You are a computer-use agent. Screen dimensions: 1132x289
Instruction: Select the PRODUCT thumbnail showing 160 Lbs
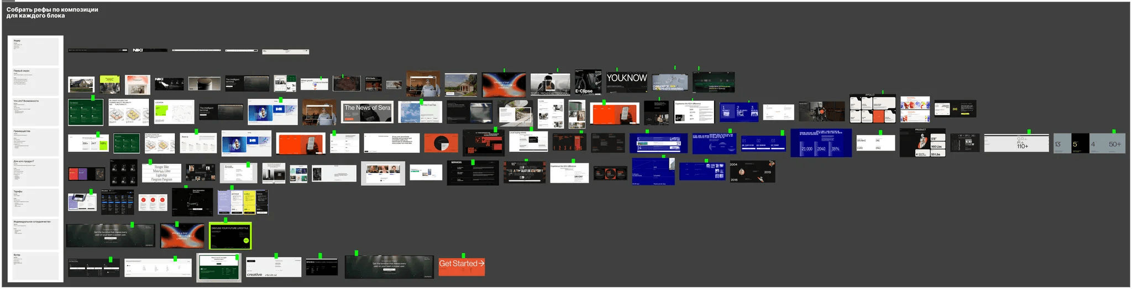(x=922, y=143)
